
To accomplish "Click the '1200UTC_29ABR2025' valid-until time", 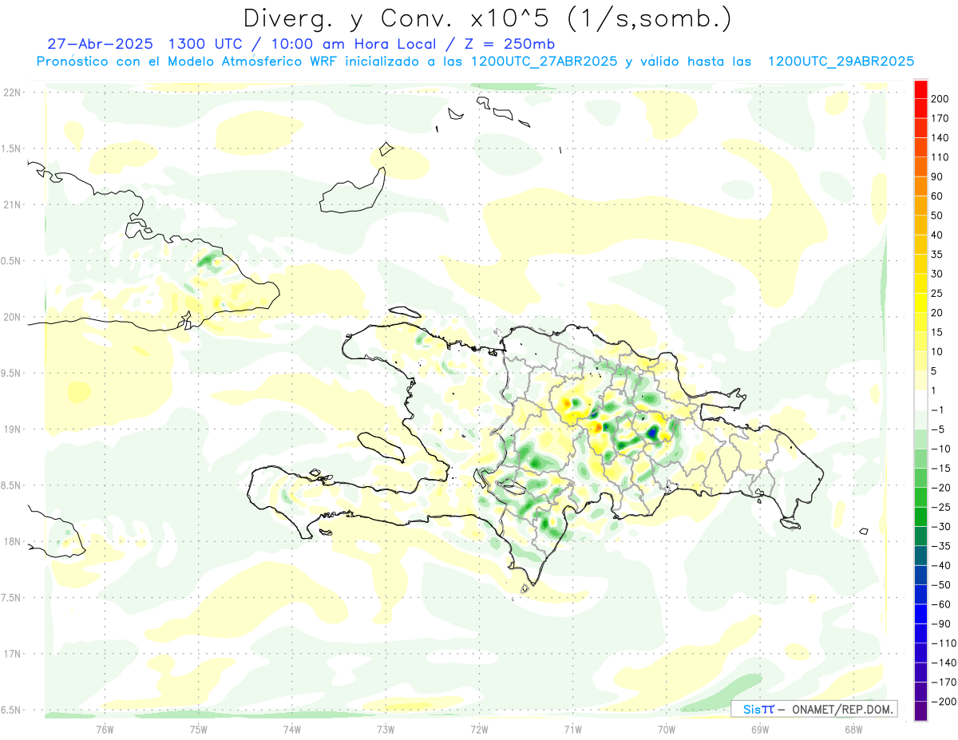I will [840, 61].
